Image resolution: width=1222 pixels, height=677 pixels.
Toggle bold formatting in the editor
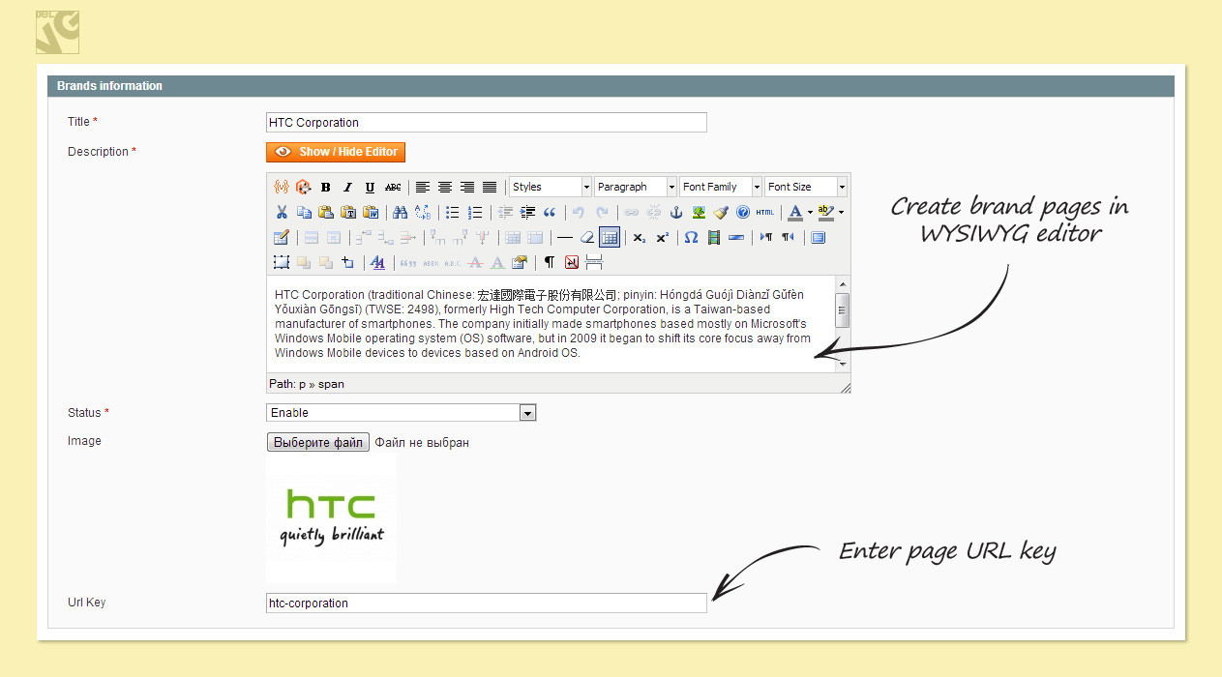[326, 188]
